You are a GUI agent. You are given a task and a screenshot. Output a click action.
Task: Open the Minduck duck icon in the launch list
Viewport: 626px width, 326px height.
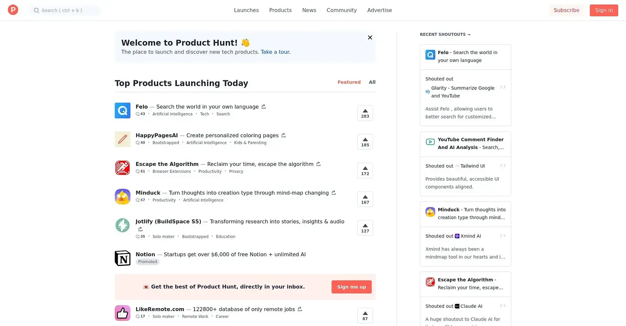click(x=123, y=196)
